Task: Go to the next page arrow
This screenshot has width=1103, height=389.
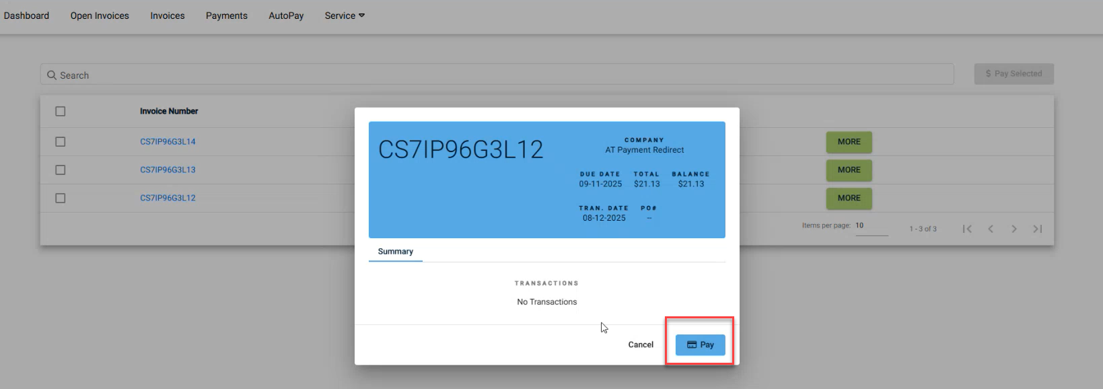Action: [x=1014, y=229]
